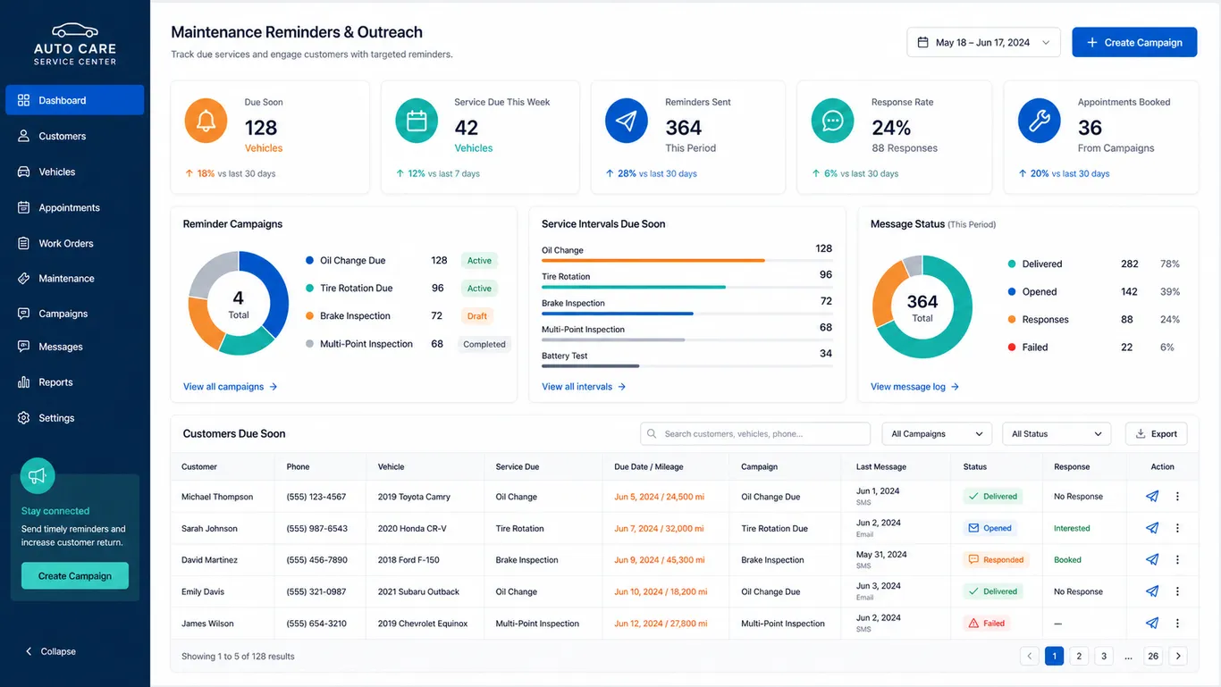This screenshot has height=687, width=1221.
Task: Click the Auto Care car logo
Action: 75,30
